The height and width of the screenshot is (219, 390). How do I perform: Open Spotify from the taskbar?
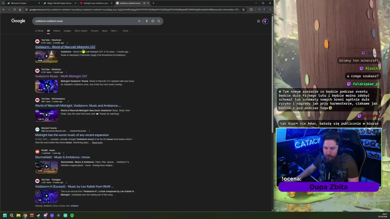[x=72, y=215]
